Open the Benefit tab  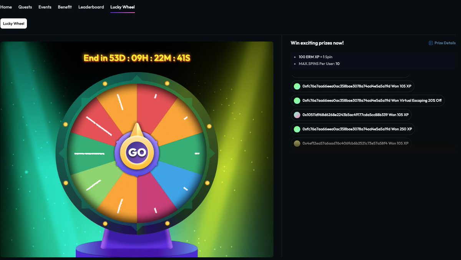click(65, 7)
